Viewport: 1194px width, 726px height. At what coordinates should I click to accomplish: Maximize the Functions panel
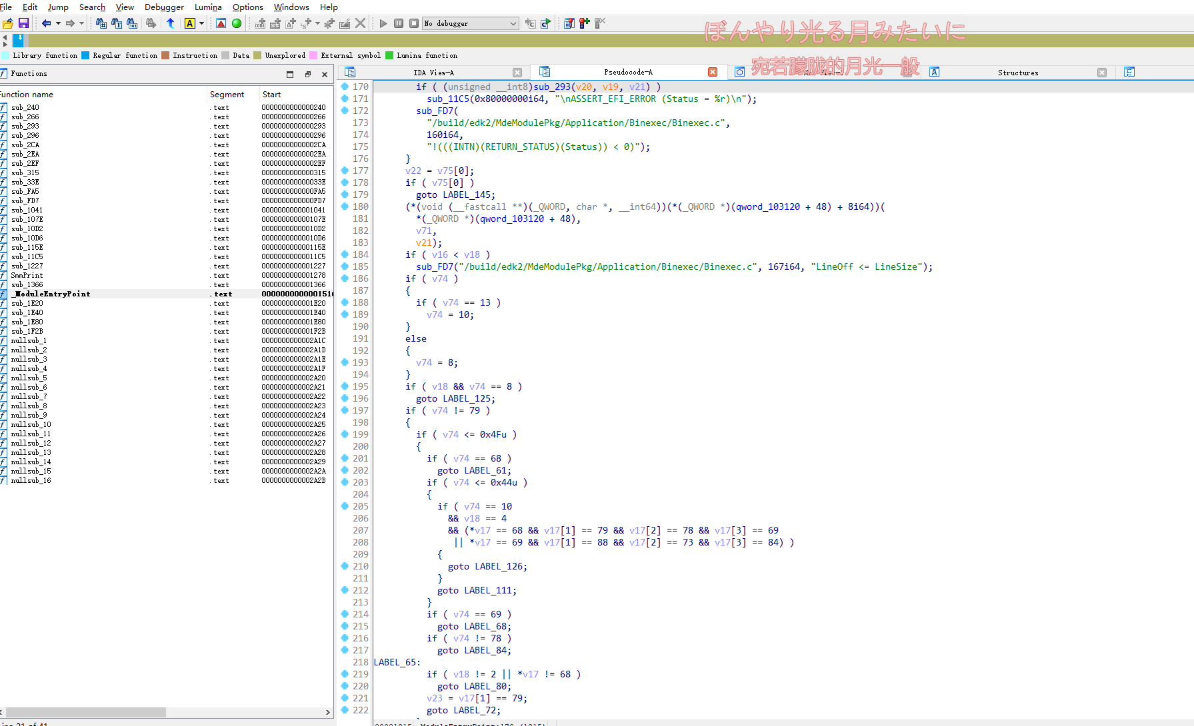pyautogui.click(x=290, y=74)
